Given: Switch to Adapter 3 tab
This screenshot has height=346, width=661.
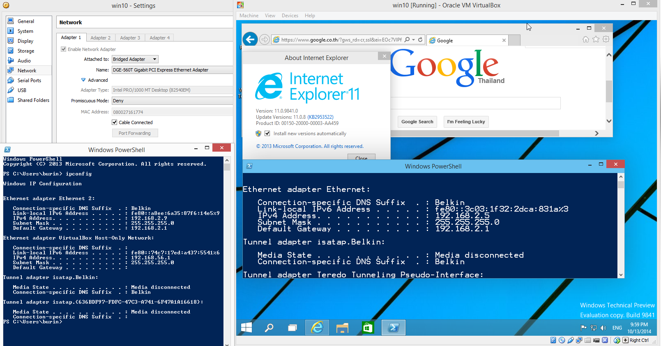Looking at the screenshot, I should click(130, 38).
